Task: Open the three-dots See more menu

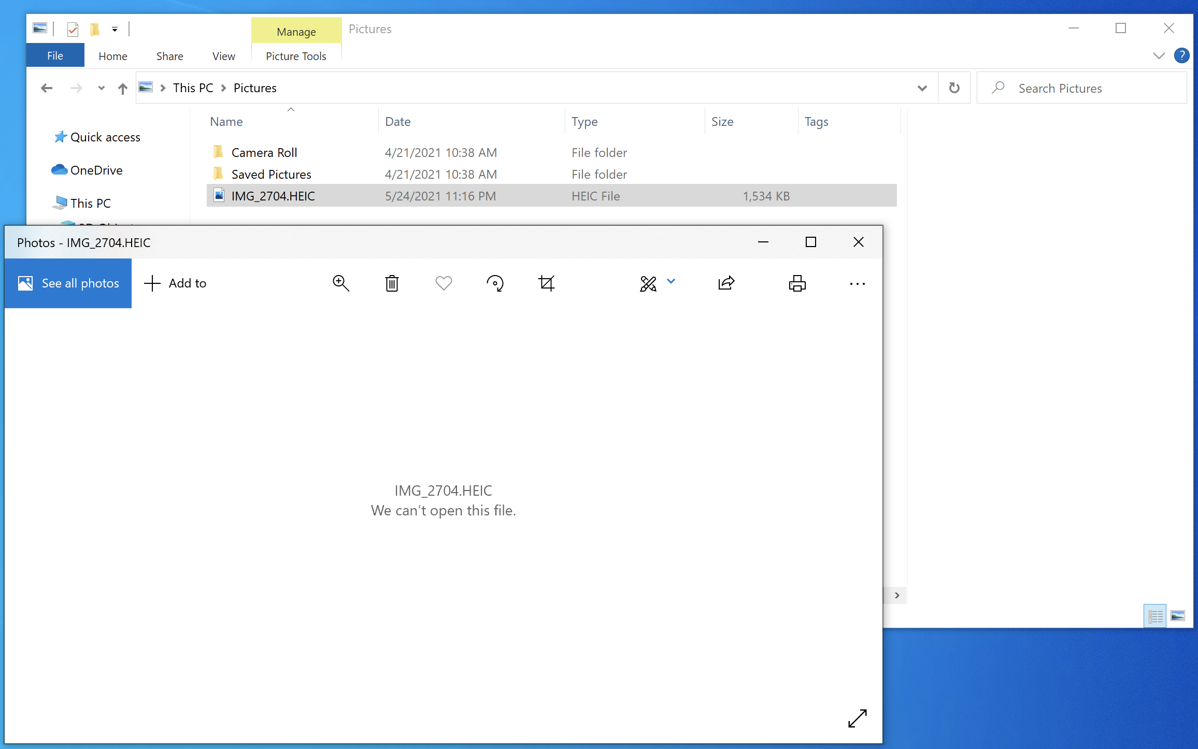Action: pos(857,284)
